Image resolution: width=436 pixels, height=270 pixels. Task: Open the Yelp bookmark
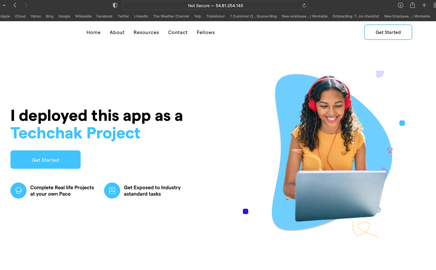tap(197, 16)
